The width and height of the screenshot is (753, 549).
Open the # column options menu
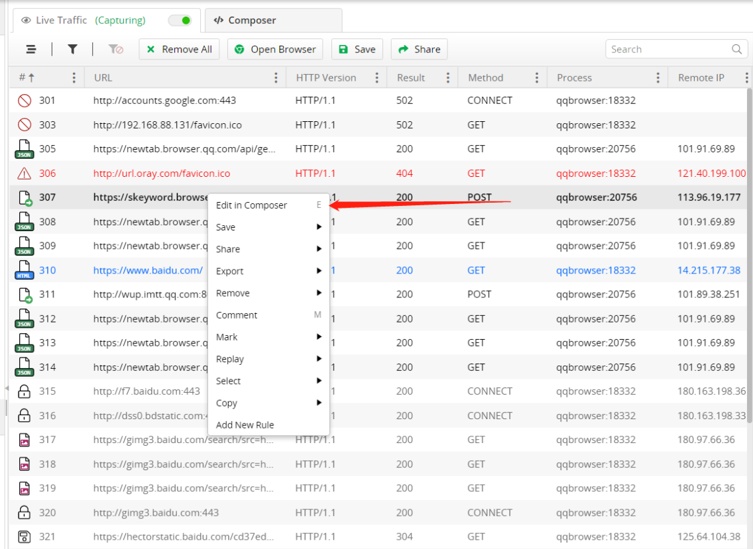pyautogui.click(x=74, y=77)
